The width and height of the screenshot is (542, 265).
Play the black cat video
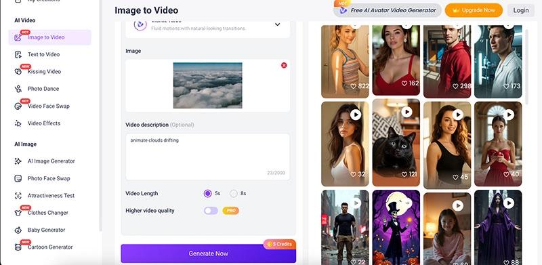(407, 112)
